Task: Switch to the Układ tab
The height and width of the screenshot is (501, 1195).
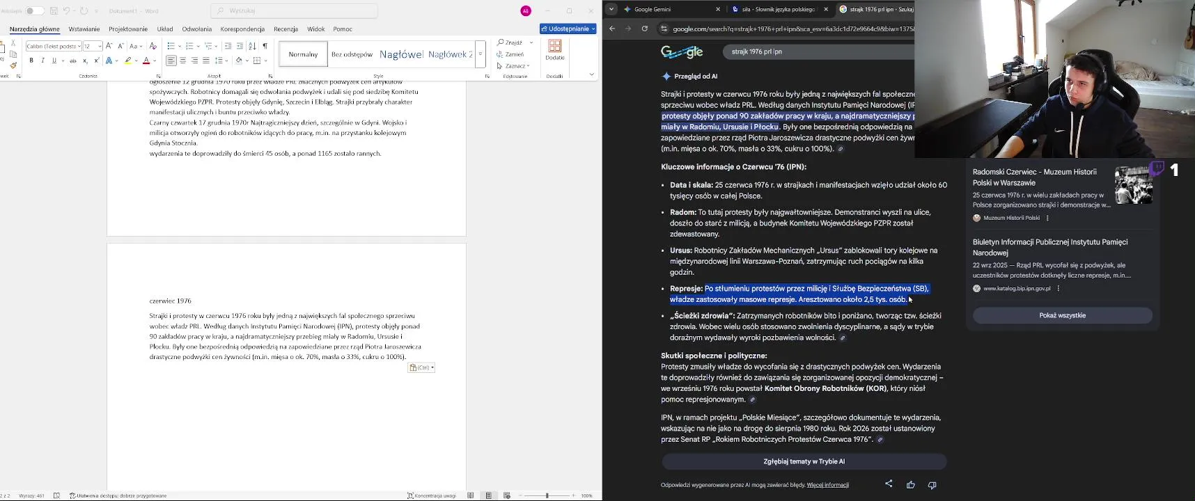Action: click(x=165, y=29)
